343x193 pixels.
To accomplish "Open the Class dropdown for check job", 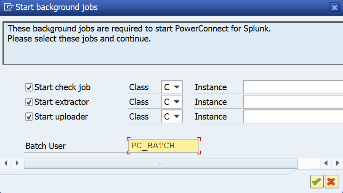I will click(x=177, y=87).
